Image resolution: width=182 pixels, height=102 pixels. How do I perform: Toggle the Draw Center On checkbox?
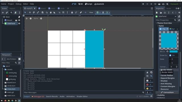tap(170, 56)
